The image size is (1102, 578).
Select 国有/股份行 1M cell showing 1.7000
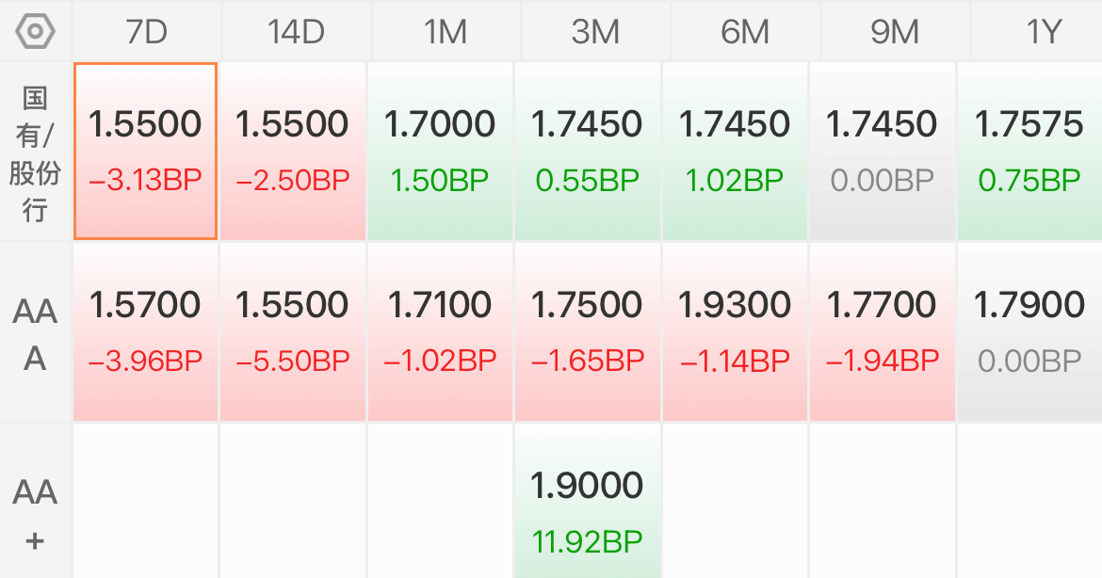tap(441, 152)
